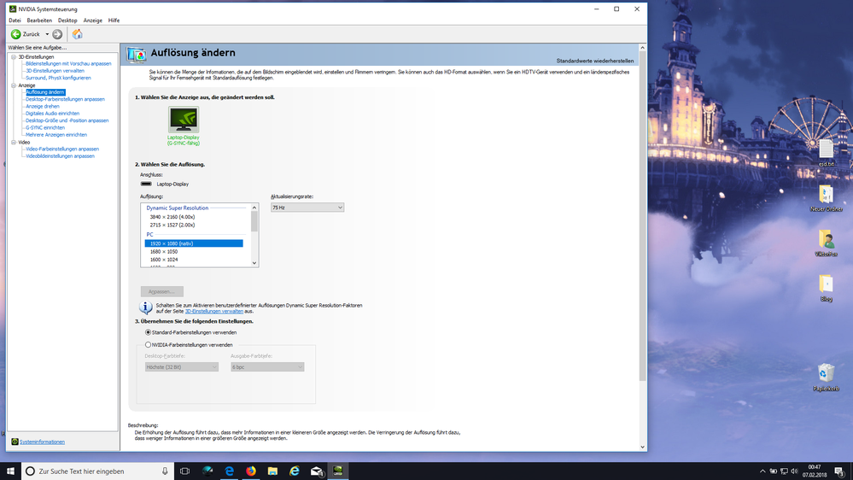Image resolution: width=853 pixels, height=480 pixels.
Task: Open Bildeinstellungen mit Vorschau anpassen
Action: click(x=68, y=64)
